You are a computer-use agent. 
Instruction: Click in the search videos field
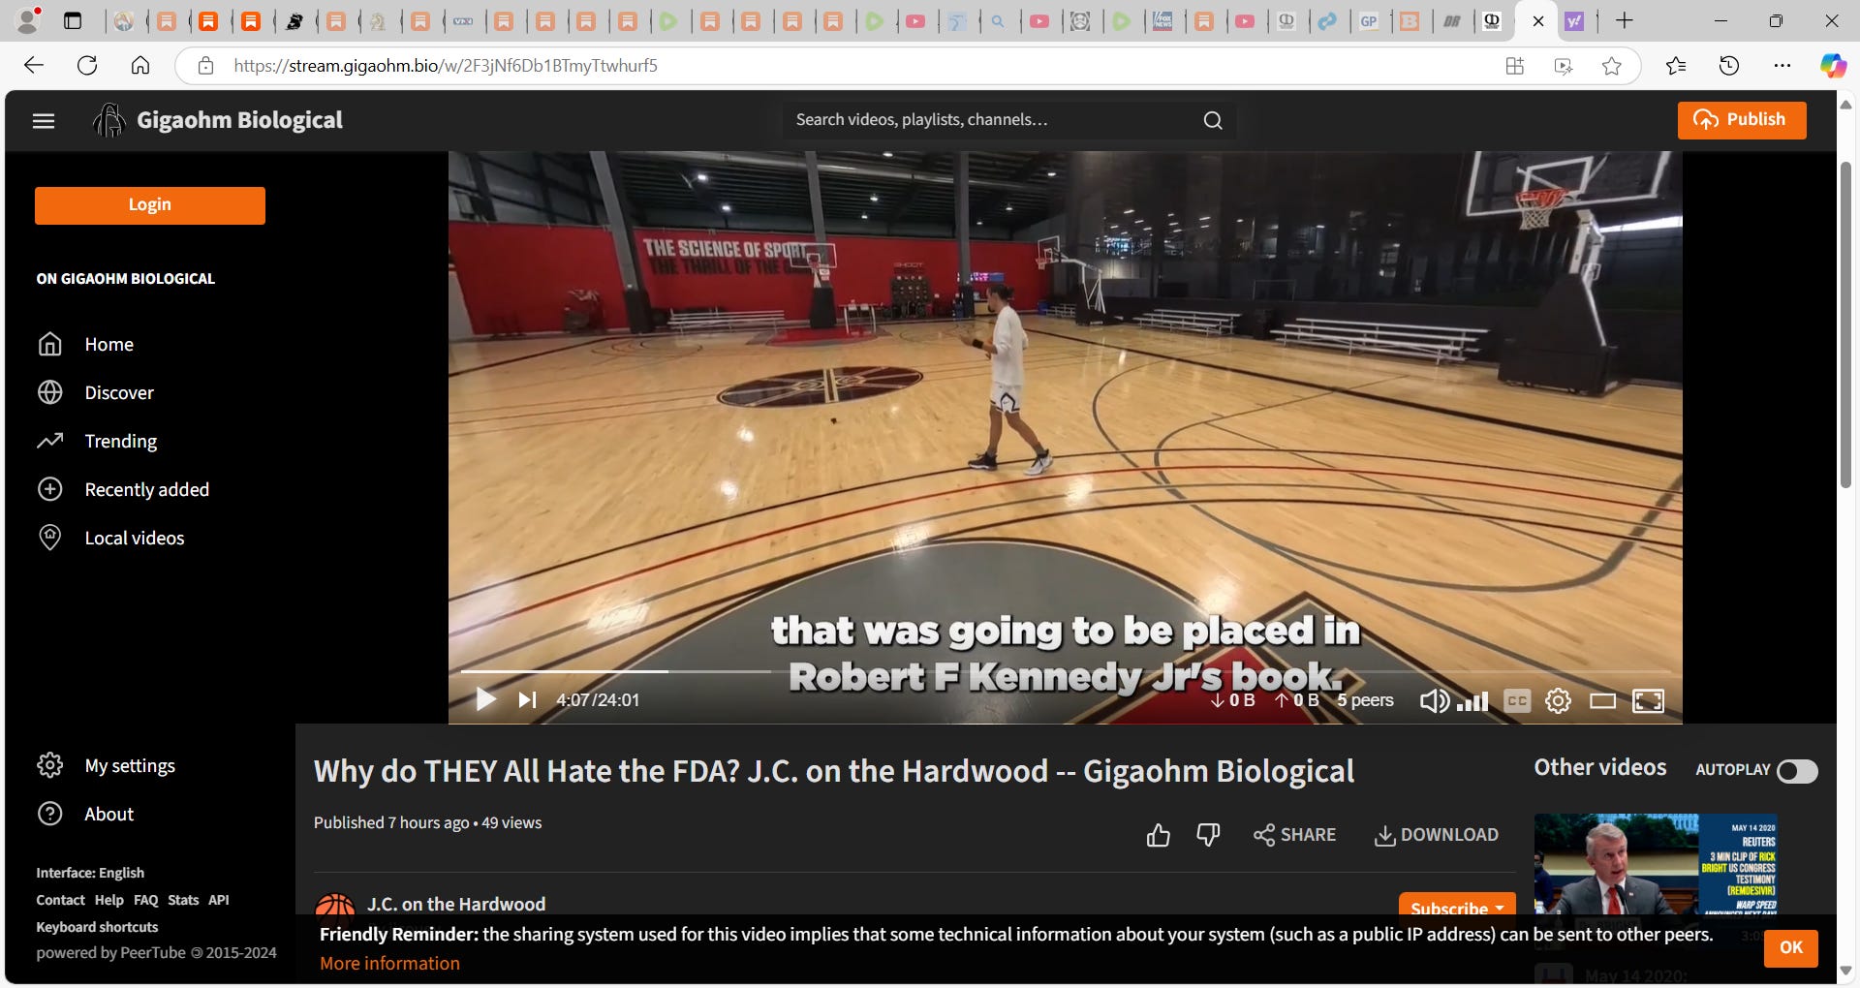[x=993, y=120]
